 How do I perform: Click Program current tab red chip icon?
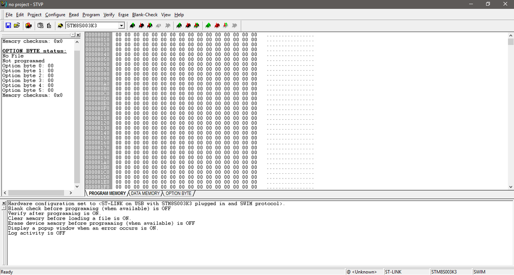[142, 25]
